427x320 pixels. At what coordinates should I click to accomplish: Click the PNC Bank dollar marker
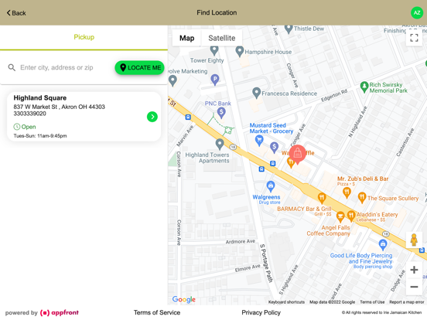tap(221, 112)
